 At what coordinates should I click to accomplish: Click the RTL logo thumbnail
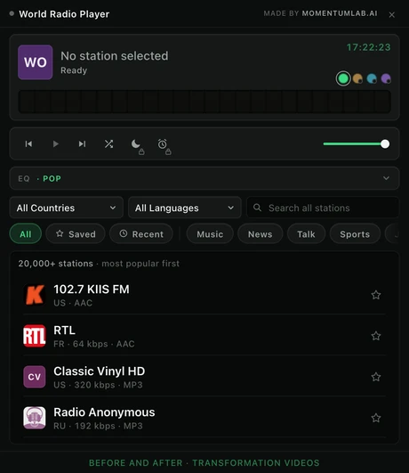[x=35, y=336]
